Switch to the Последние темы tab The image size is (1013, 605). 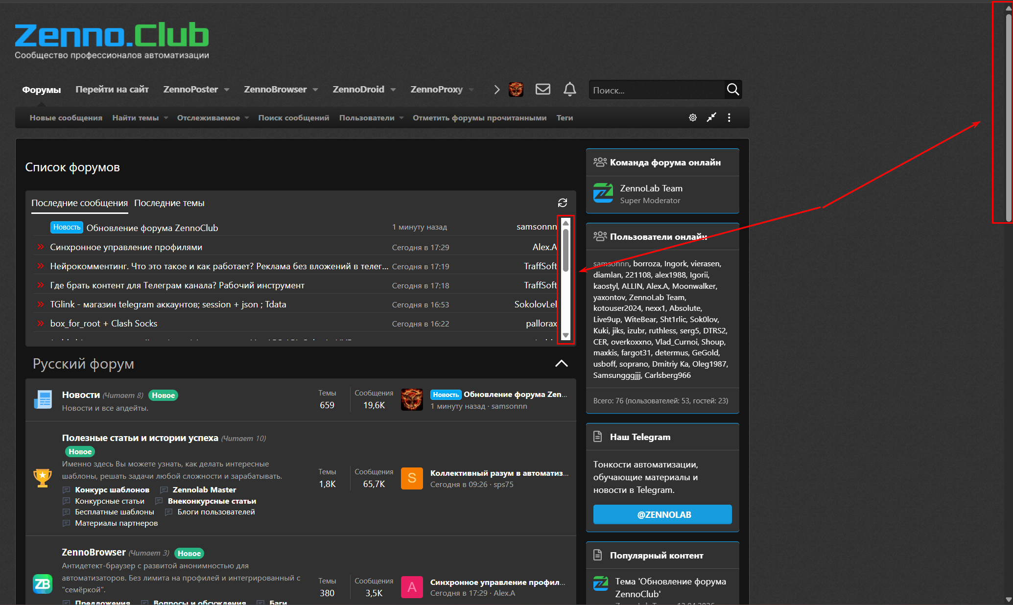click(169, 203)
